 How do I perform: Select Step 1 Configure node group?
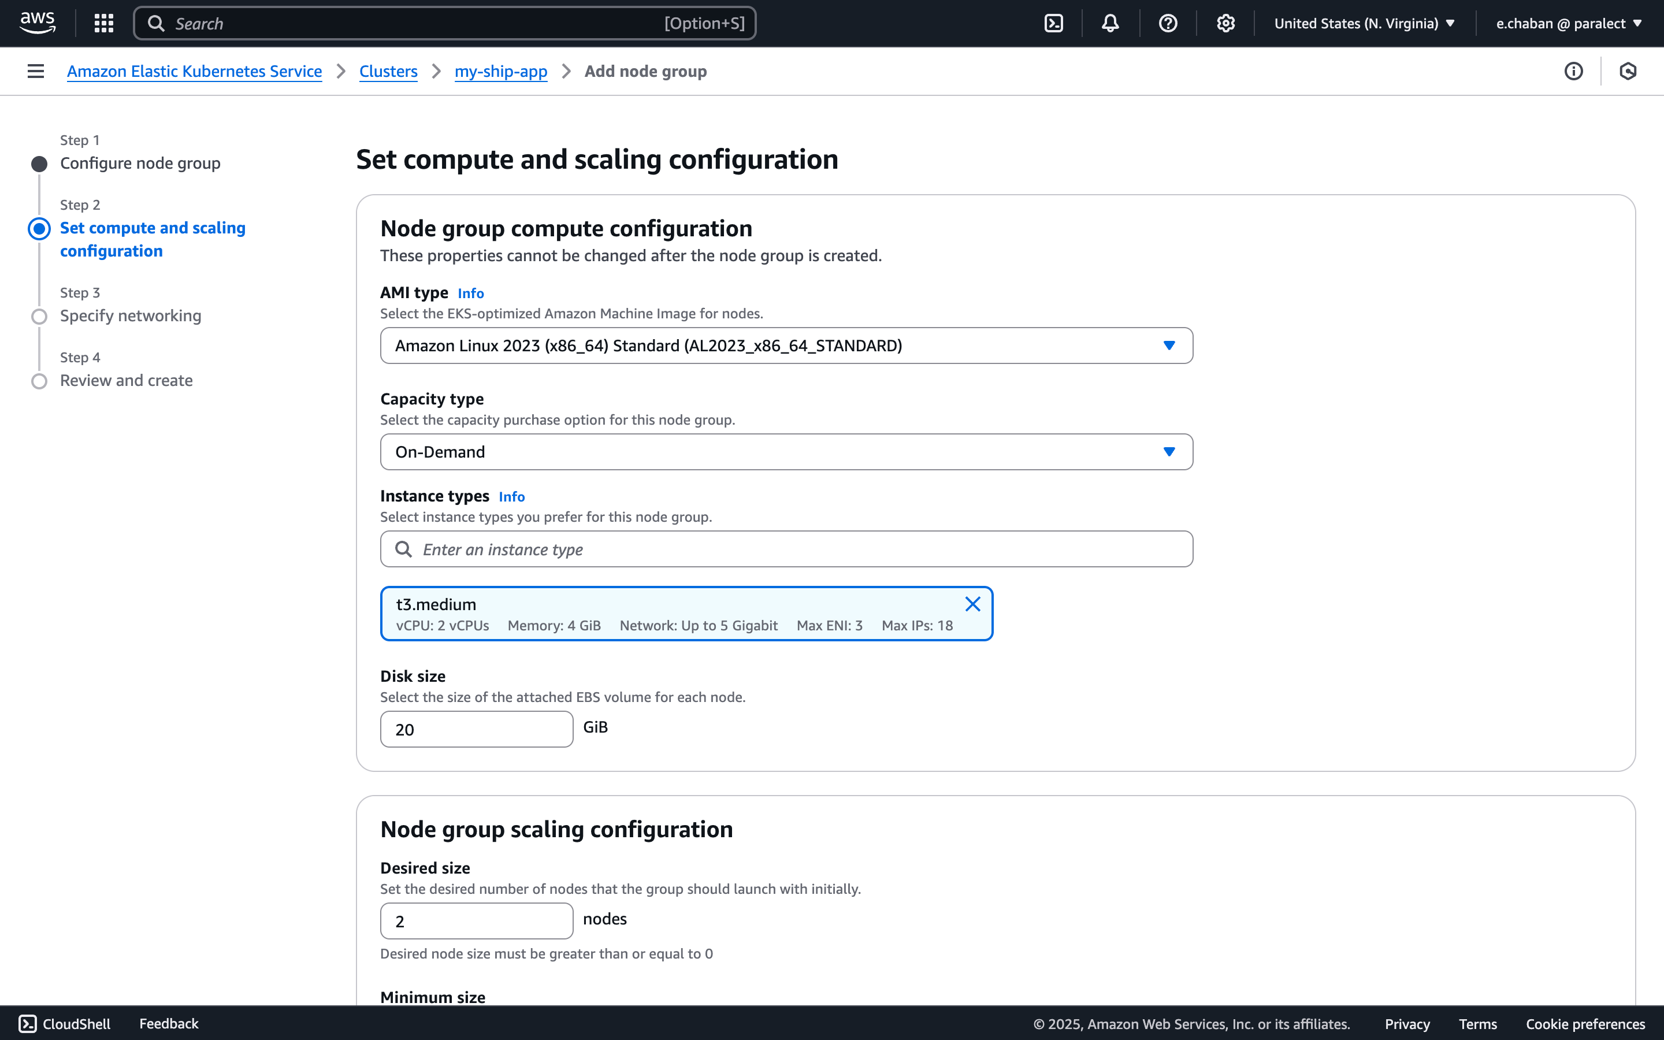coord(140,163)
